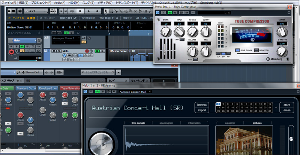Click the import button in REVerence
This screenshot has height=155, width=300.
(202, 110)
